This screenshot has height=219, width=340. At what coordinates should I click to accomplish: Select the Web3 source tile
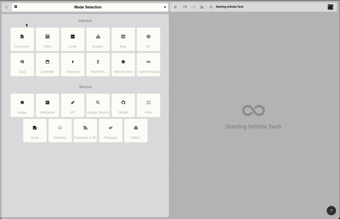136,131
